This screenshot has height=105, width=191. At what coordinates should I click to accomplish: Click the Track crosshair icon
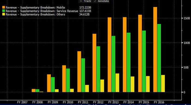tap(81, 1)
